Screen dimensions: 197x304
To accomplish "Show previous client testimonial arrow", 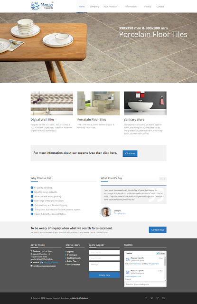I will (161, 179).
